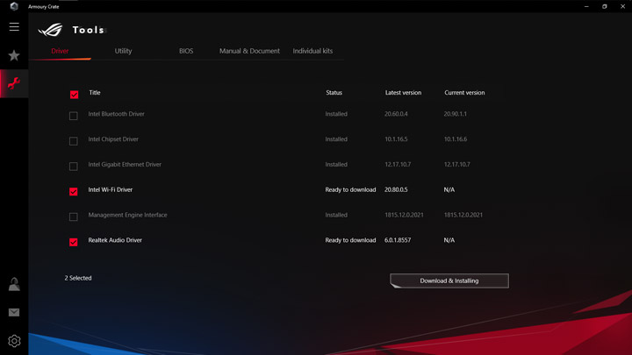Open the Manual & Document tab
Screen dimensions: 632x355
(x=249, y=51)
